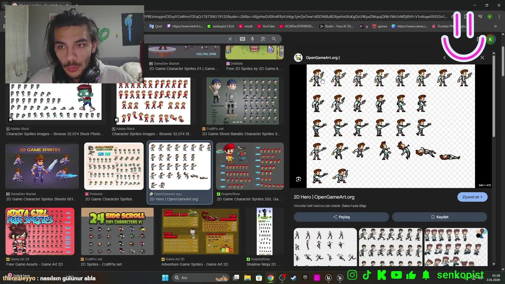Select the 2D Hero OpenGameArt thumbnail in results
The width and height of the screenshot is (505, 284).
(x=180, y=166)
